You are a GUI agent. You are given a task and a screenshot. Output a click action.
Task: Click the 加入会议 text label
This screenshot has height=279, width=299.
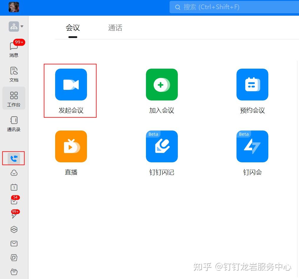point(162,110)
